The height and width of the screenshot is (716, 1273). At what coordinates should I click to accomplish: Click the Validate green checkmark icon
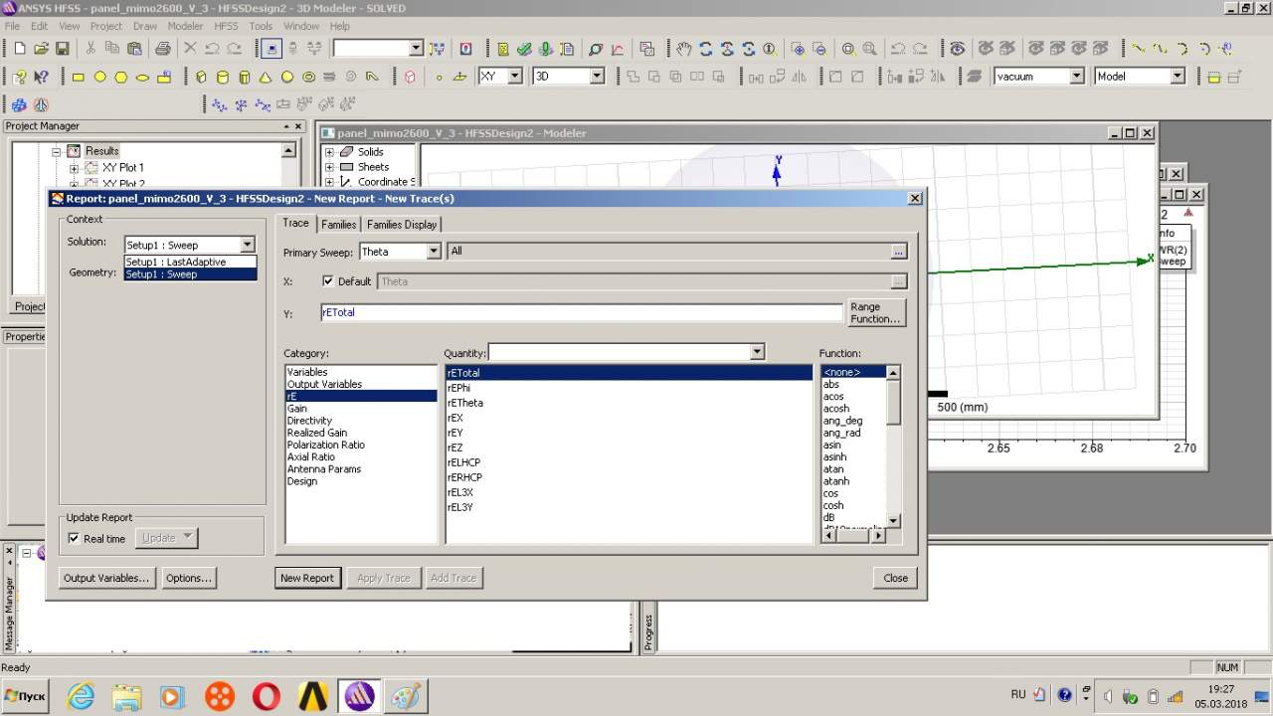(x=524, y=48)
